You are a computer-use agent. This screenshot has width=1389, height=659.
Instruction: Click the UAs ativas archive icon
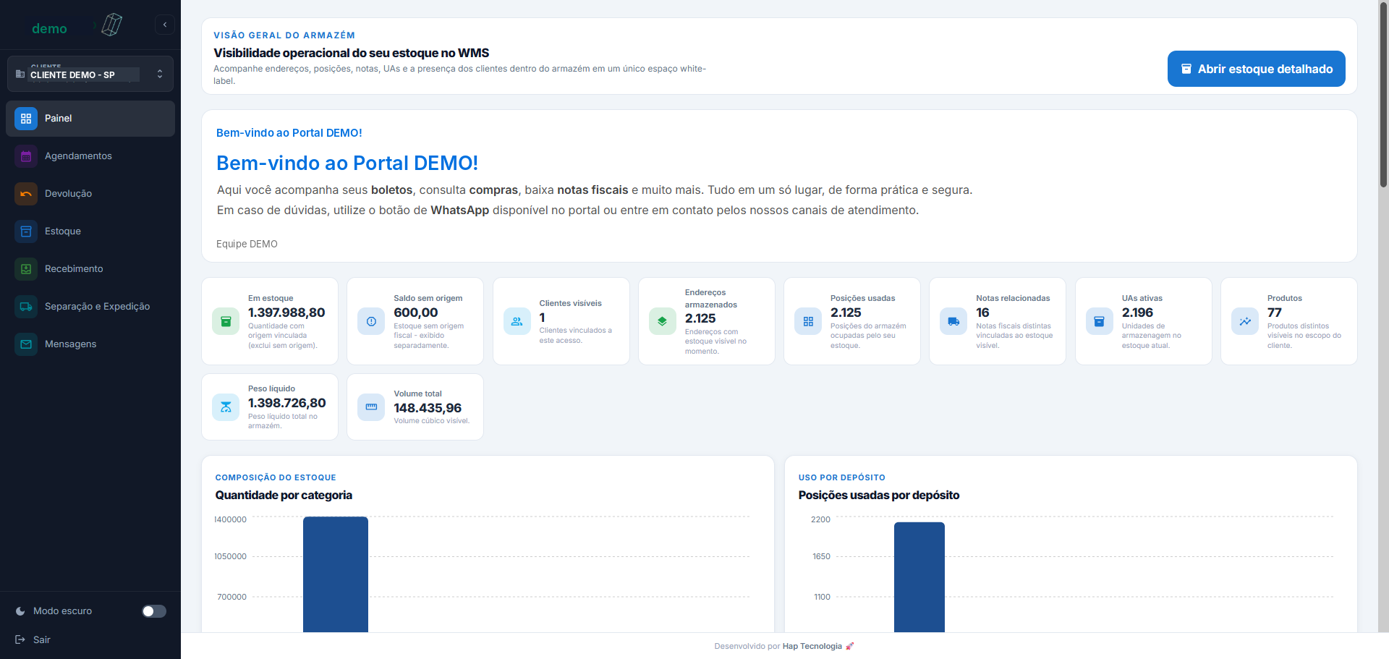point(1100,321)
